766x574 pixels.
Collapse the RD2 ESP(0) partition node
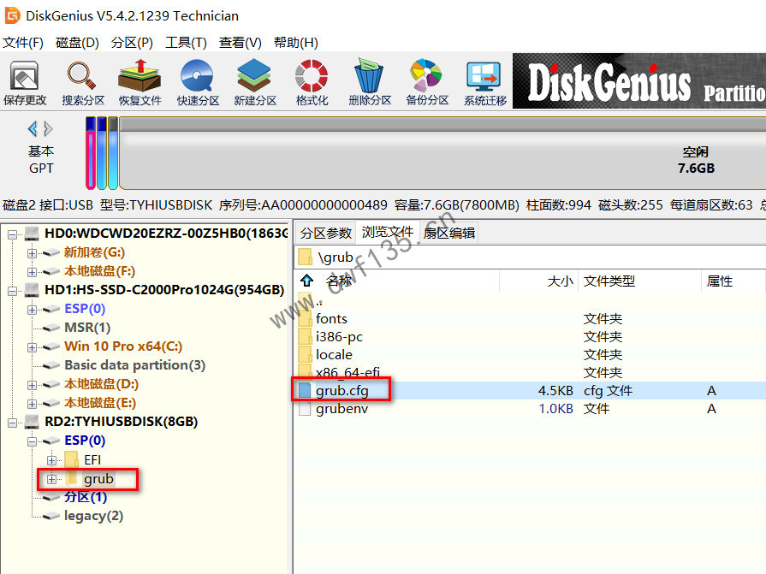click(32, 441)
